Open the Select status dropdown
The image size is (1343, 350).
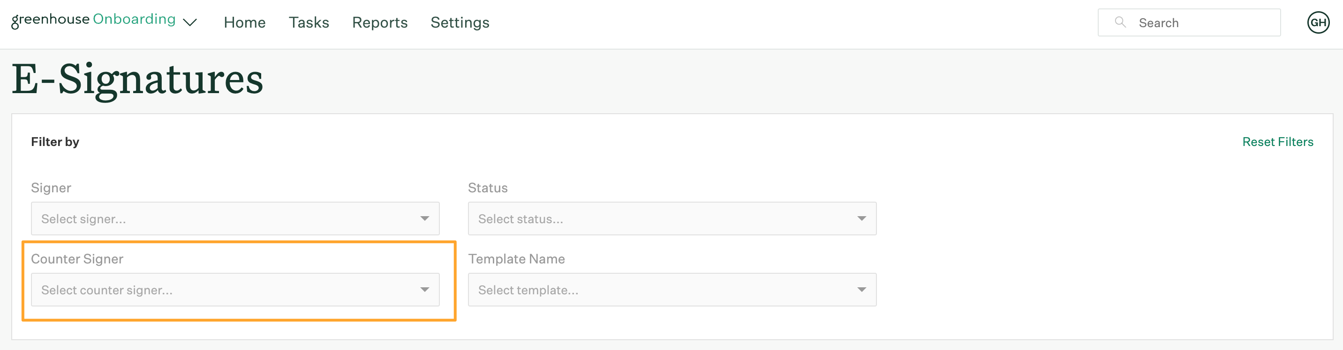pos(672,219)
